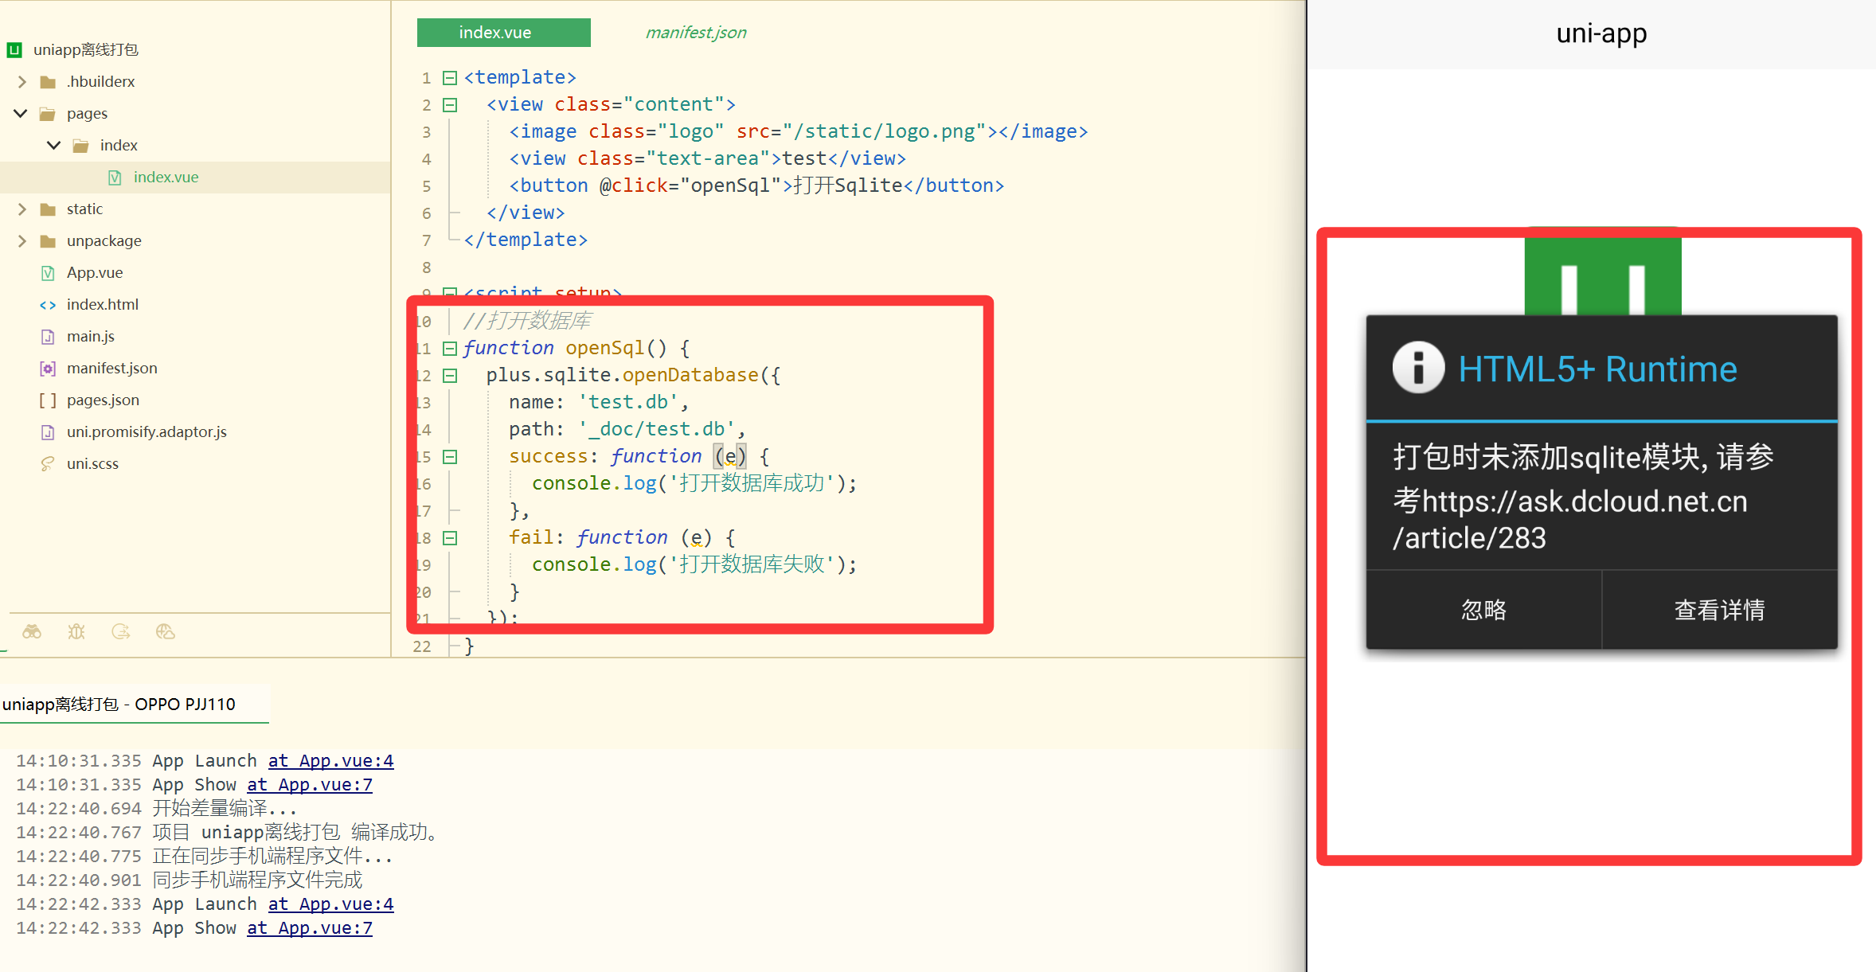
Task: Click the sync/run icon in bottom toolbar
Action: coord(121,631)
